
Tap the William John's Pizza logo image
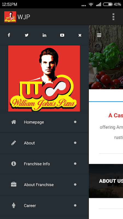[x=44, y=79]
